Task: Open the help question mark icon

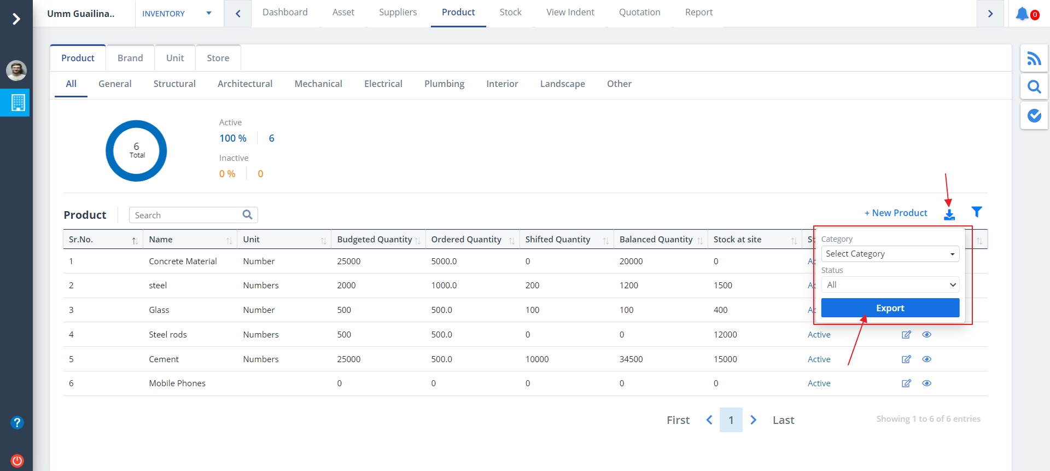Action: (17, 422)
